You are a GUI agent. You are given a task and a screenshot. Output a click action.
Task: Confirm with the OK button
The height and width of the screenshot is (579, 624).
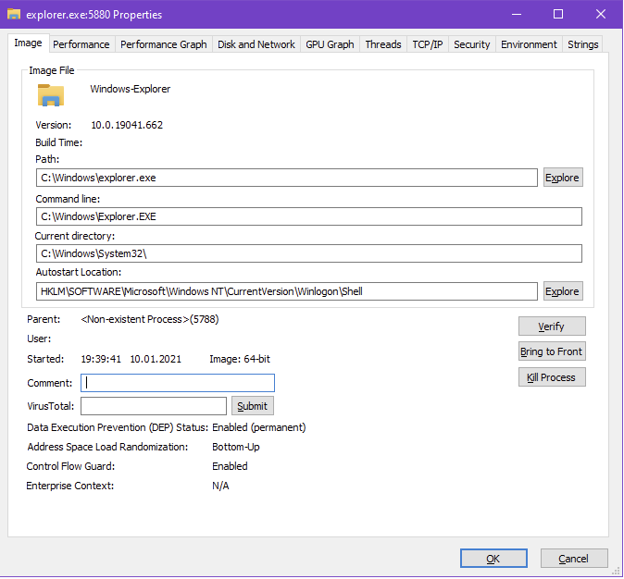[493, 559]
